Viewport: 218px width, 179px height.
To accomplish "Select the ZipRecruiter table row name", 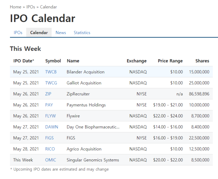I will coord(78,94).
